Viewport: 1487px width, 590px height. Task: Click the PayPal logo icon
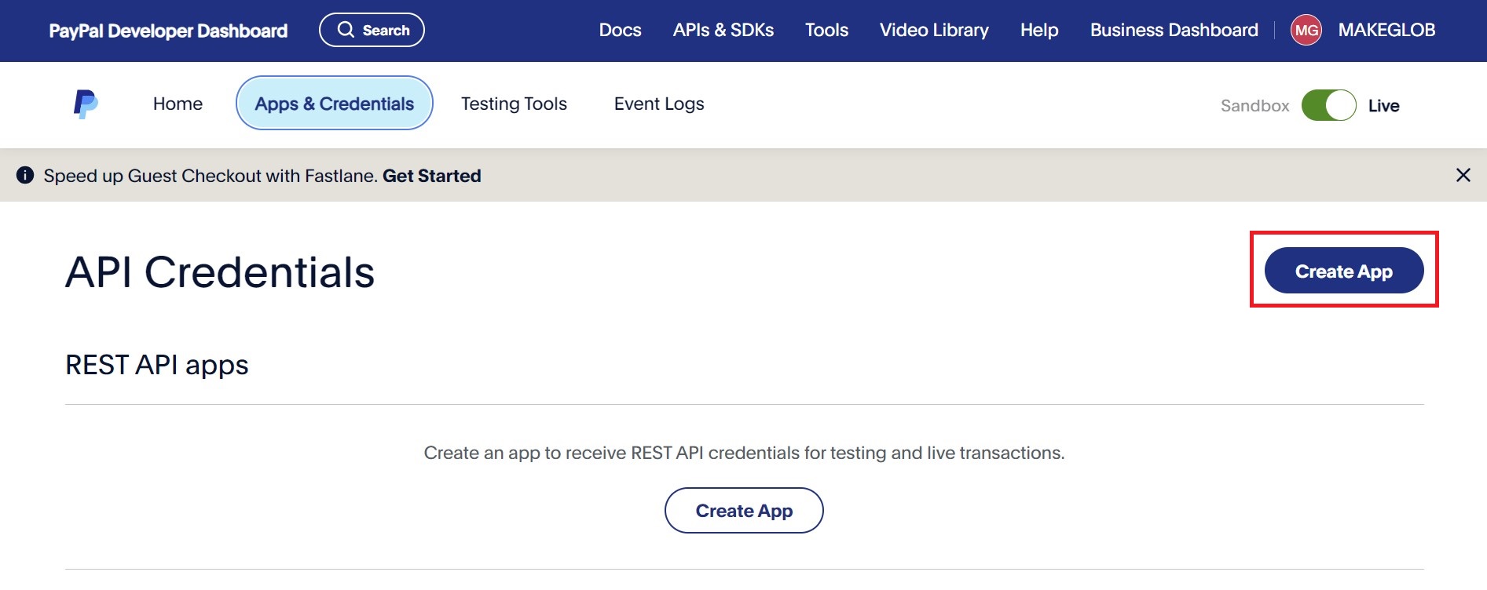pos(86,104)
